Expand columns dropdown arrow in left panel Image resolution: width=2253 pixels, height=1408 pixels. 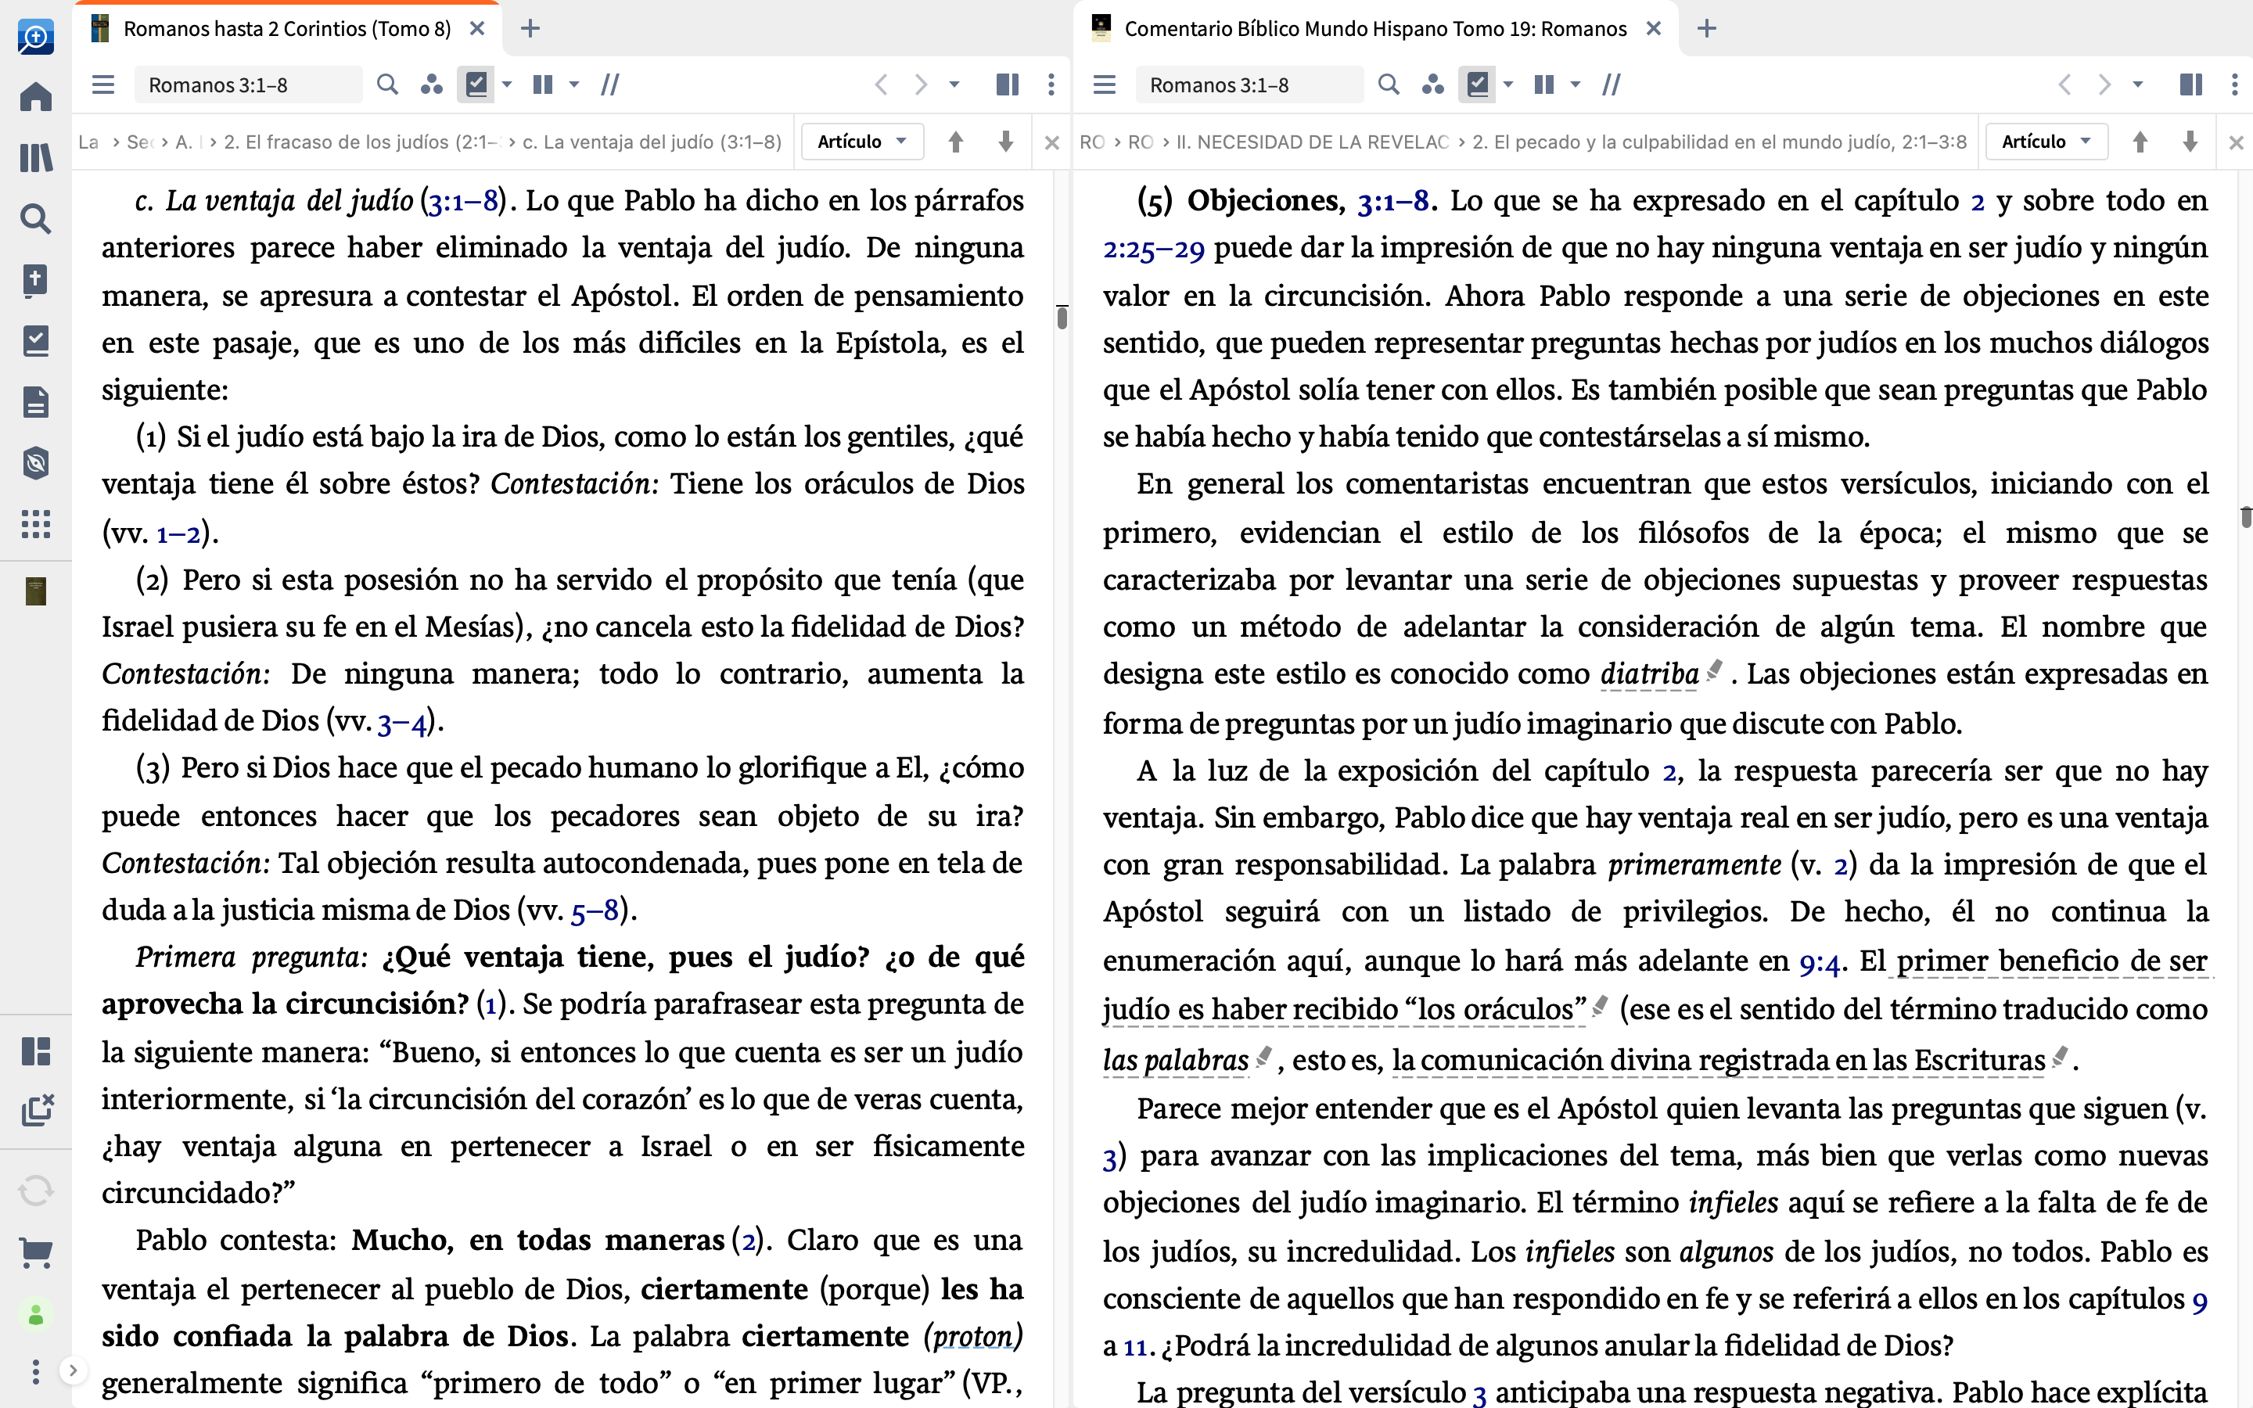coord(574,84)
